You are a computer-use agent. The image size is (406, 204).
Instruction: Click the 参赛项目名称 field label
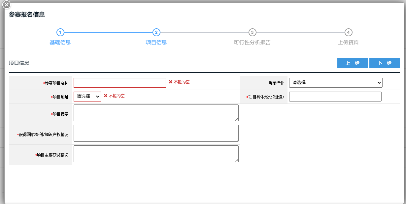(56, 83)
